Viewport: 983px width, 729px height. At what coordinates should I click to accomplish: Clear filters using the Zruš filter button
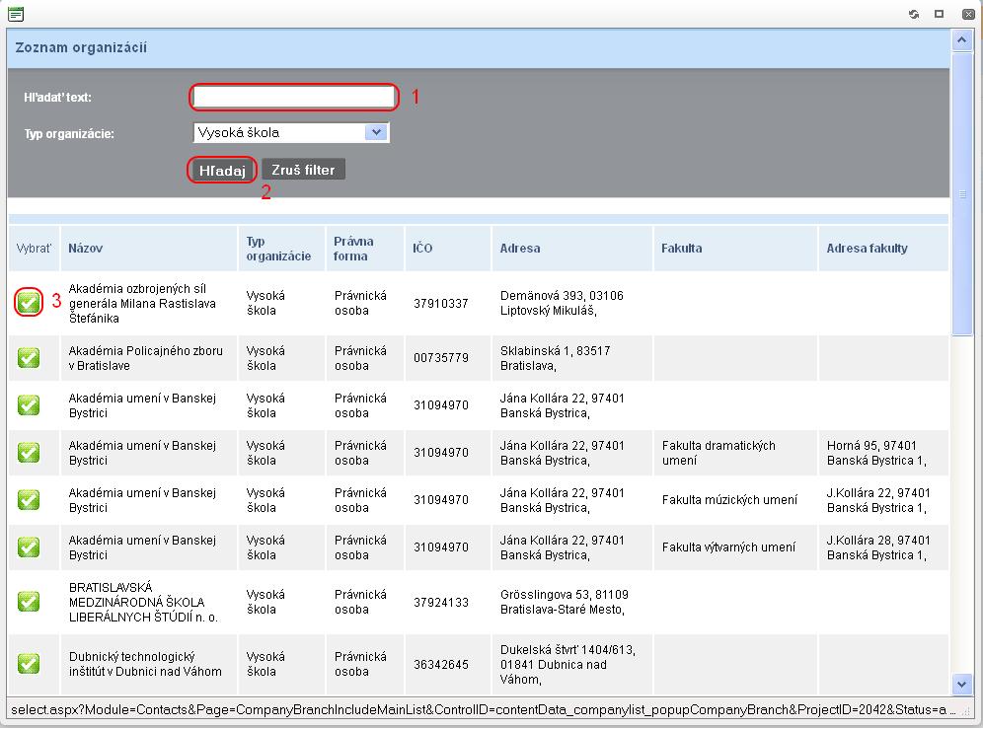[x=303, y=170]
